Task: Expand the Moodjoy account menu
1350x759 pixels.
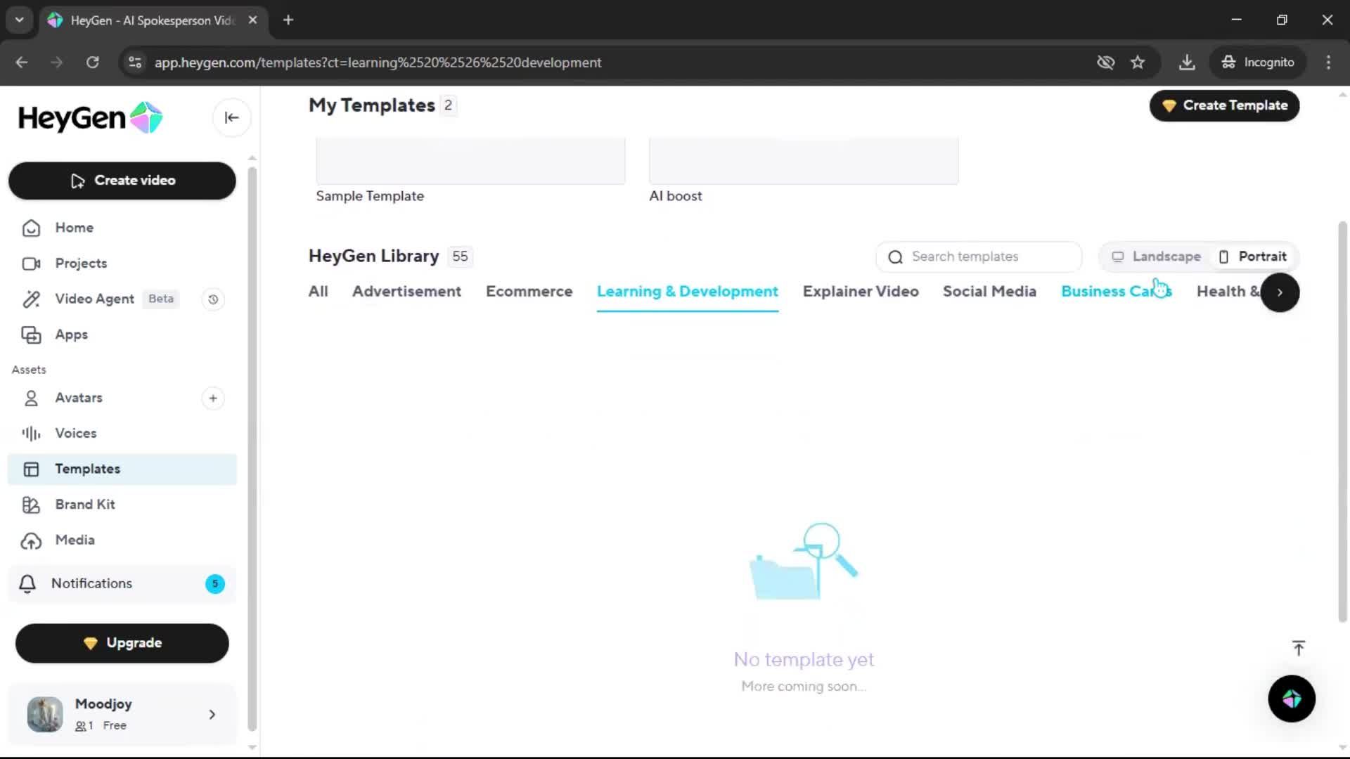Action: click(x=212, y=715)
